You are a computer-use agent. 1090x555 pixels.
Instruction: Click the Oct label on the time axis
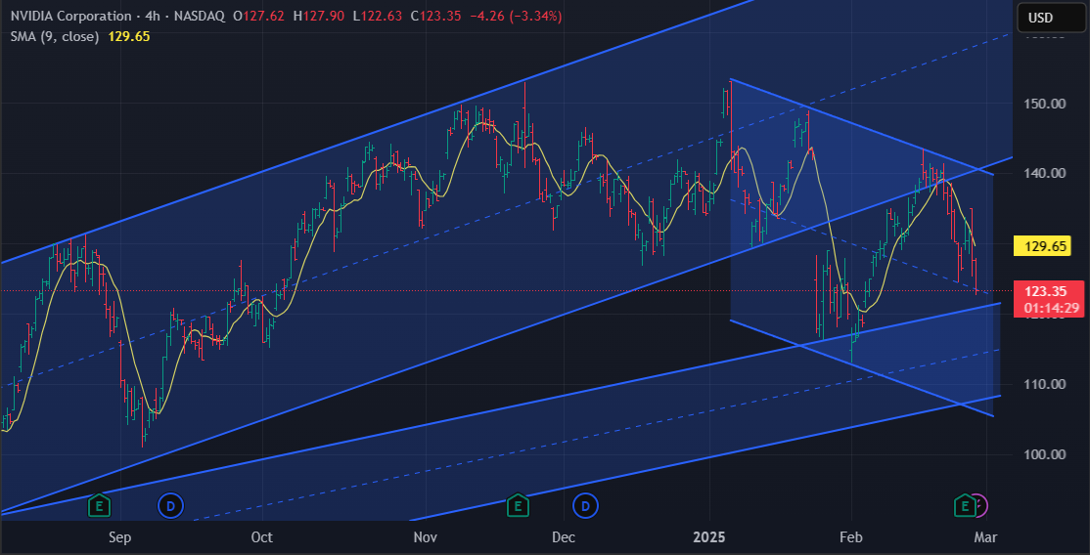262,537
